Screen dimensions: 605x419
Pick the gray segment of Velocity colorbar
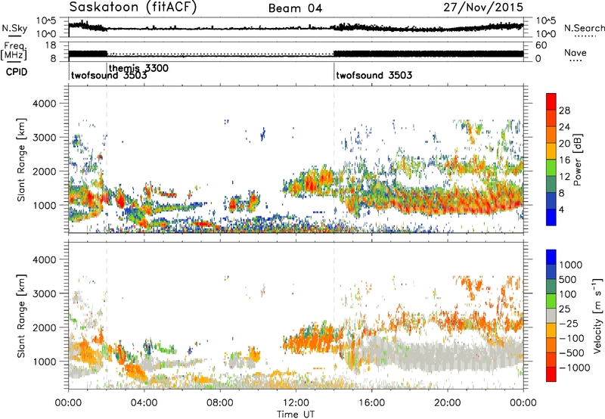click(x=551, y=316)
